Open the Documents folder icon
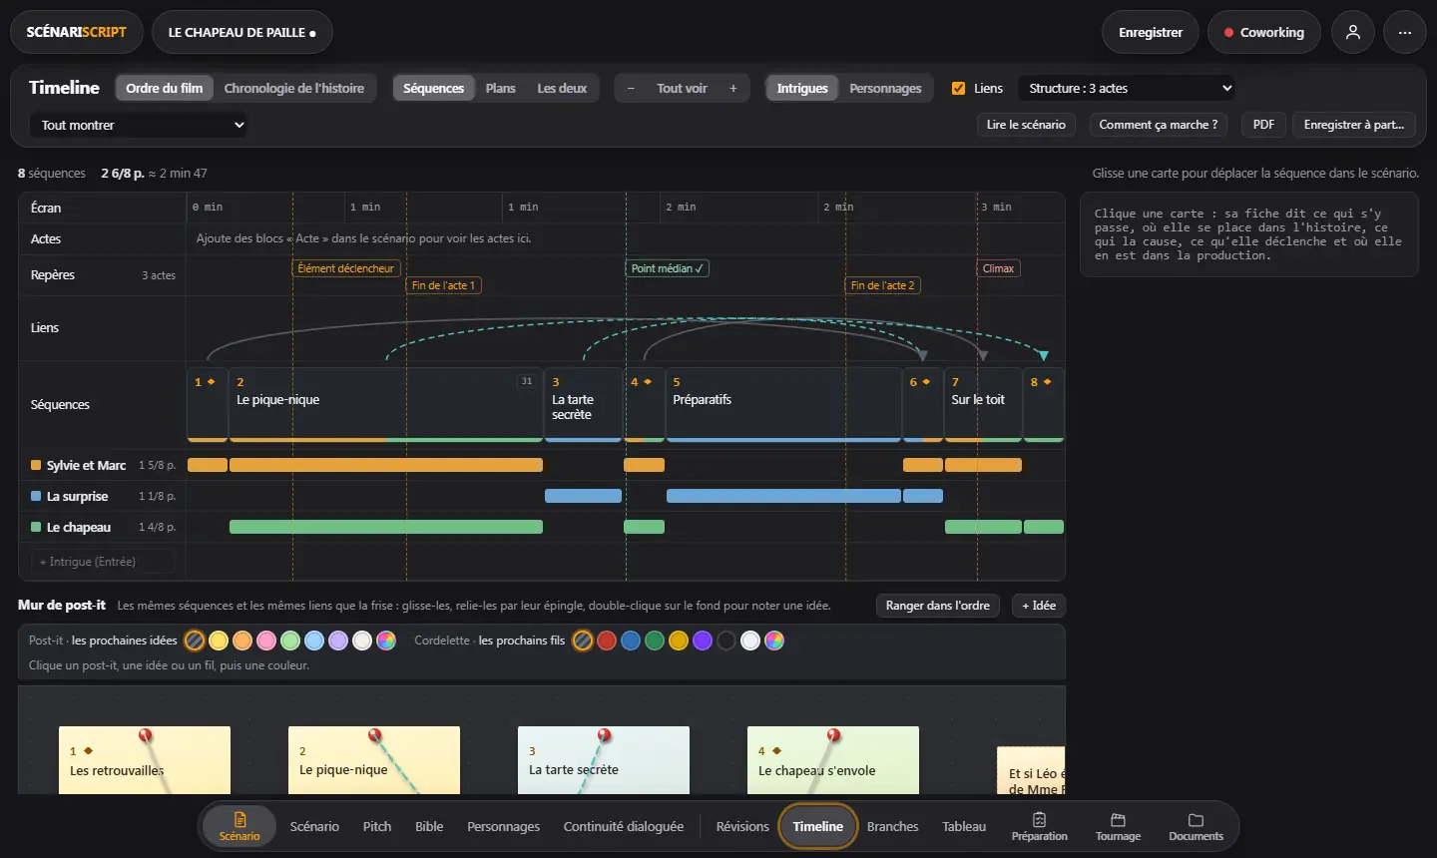This screenshot has width=1437, height=858. pos(1196,826)
